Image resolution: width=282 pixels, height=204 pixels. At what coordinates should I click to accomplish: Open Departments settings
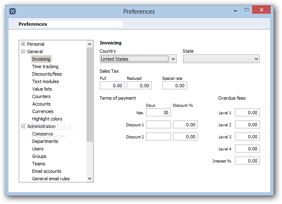[x=45, y=141]
